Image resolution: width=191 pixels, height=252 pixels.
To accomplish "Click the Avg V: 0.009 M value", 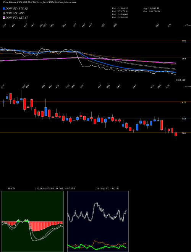I will [x=151, y=8].
